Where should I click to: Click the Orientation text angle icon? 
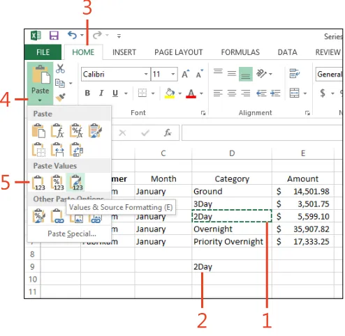coord(261,74)
